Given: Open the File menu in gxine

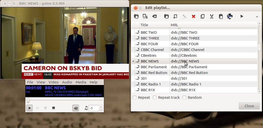Looking at the screenshot, I should [30, 82].
